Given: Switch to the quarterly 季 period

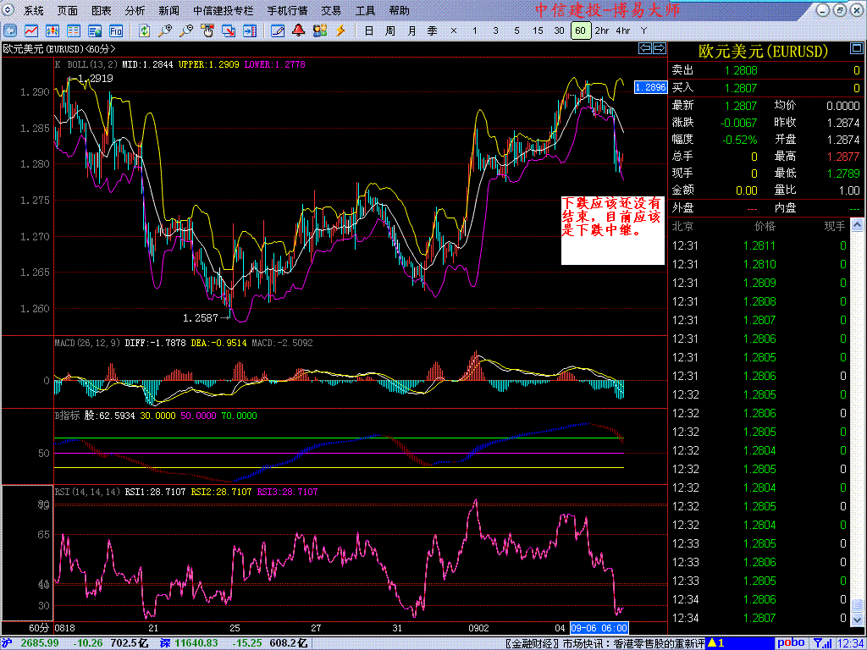Looking at the screenshot, I should click(x=433, y=31).
